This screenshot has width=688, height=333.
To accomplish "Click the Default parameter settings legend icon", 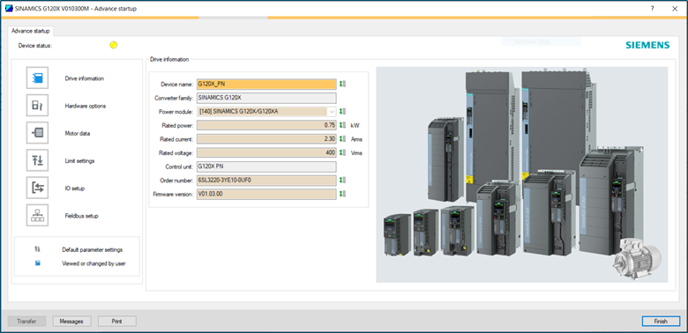I will 38,249.
